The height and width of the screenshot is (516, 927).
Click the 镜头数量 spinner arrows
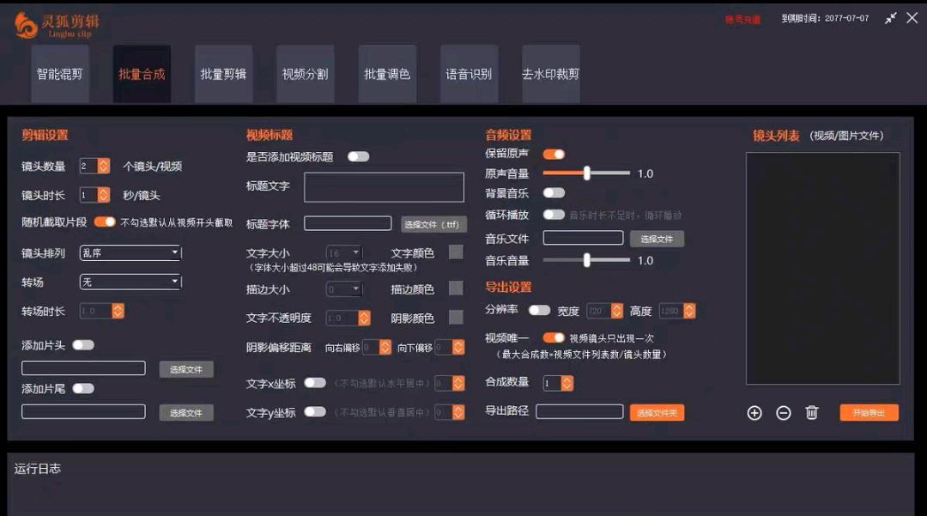[104, 166]
